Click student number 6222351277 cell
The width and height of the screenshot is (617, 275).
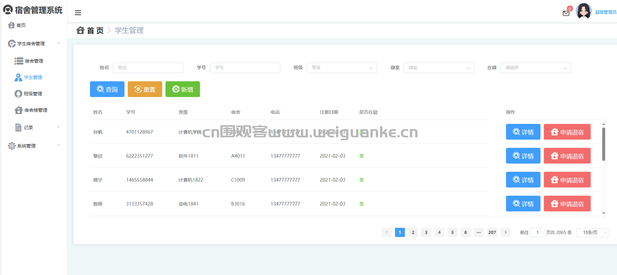coord(140,156)
